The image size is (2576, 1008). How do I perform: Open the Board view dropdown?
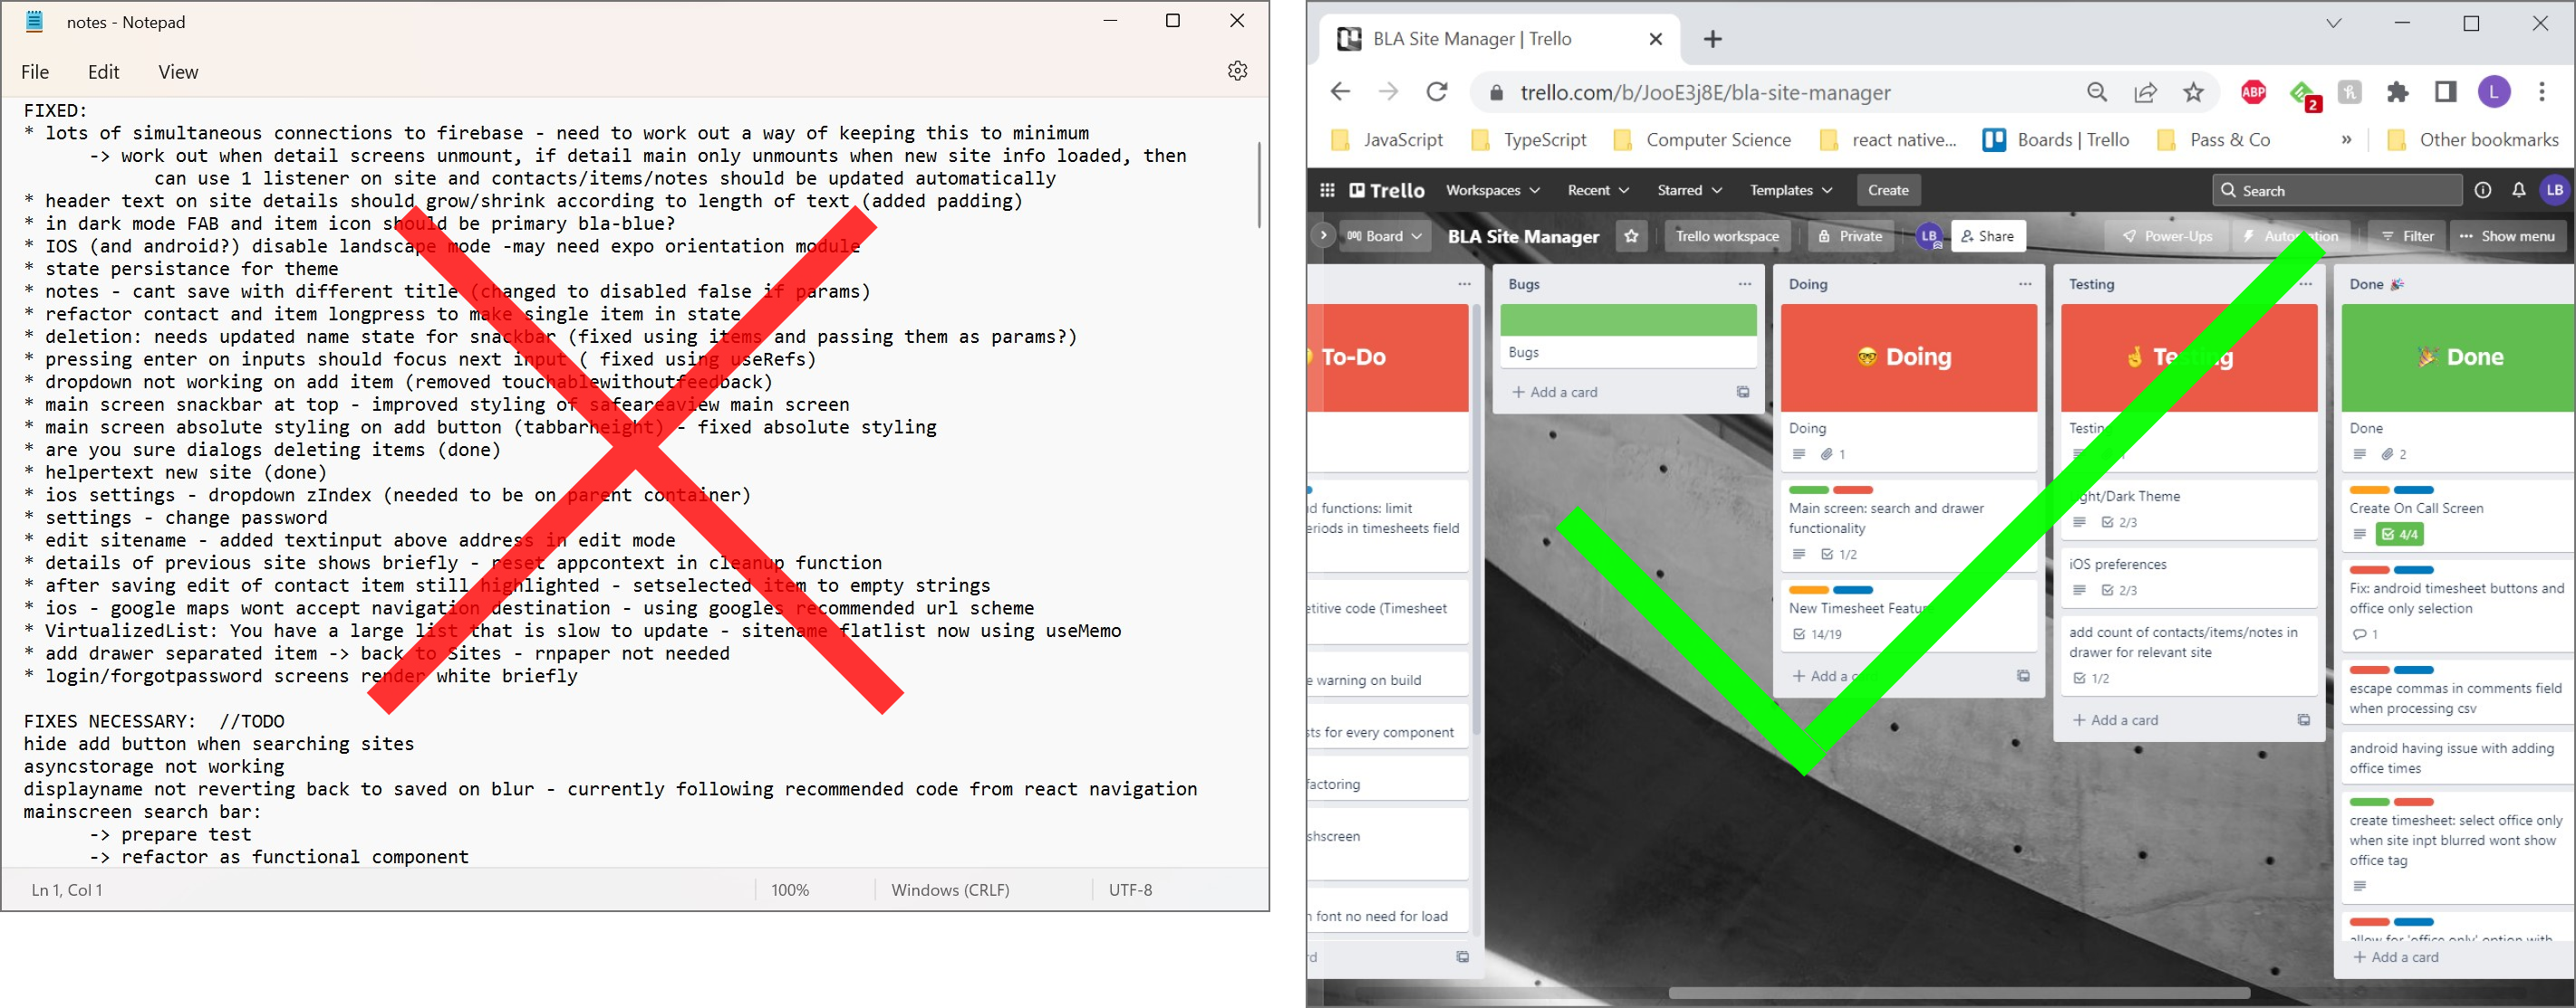click(1384, 236)
